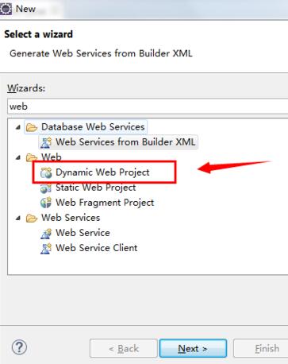This screenshot has width=288, height=364.
Task: Click the Web Fragment Project icon
Action: click(46, 203)
